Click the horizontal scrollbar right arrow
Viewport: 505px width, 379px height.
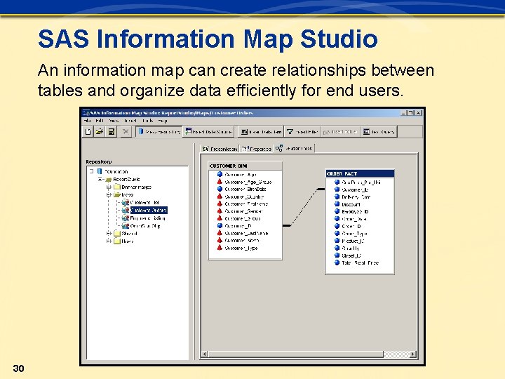point(413,354)
